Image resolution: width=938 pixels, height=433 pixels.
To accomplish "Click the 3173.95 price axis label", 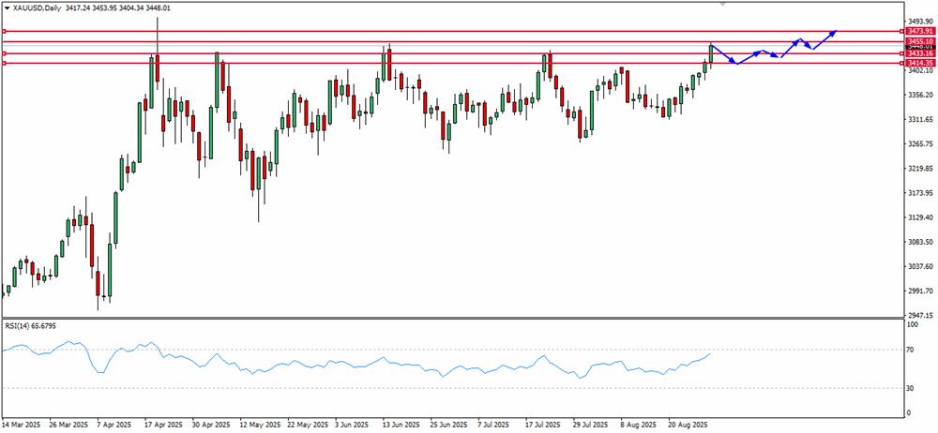I will coord(921,193).
